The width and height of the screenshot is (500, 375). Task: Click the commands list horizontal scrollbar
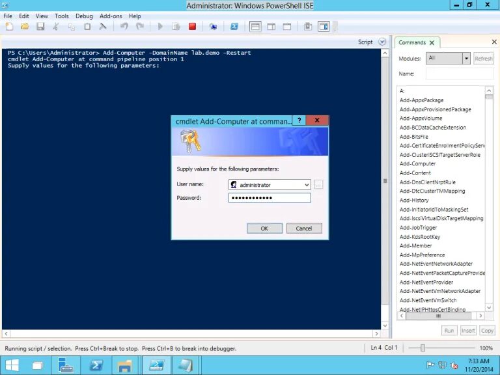click(x=438, y=316)
